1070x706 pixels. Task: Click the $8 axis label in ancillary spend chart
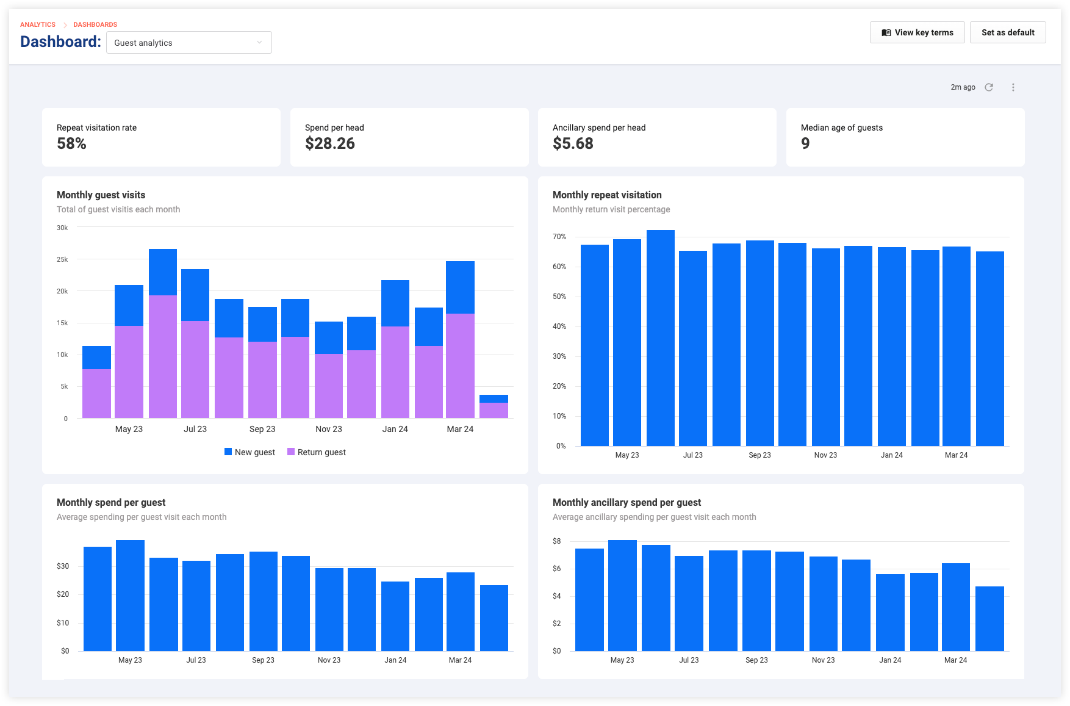pos(556,541)
